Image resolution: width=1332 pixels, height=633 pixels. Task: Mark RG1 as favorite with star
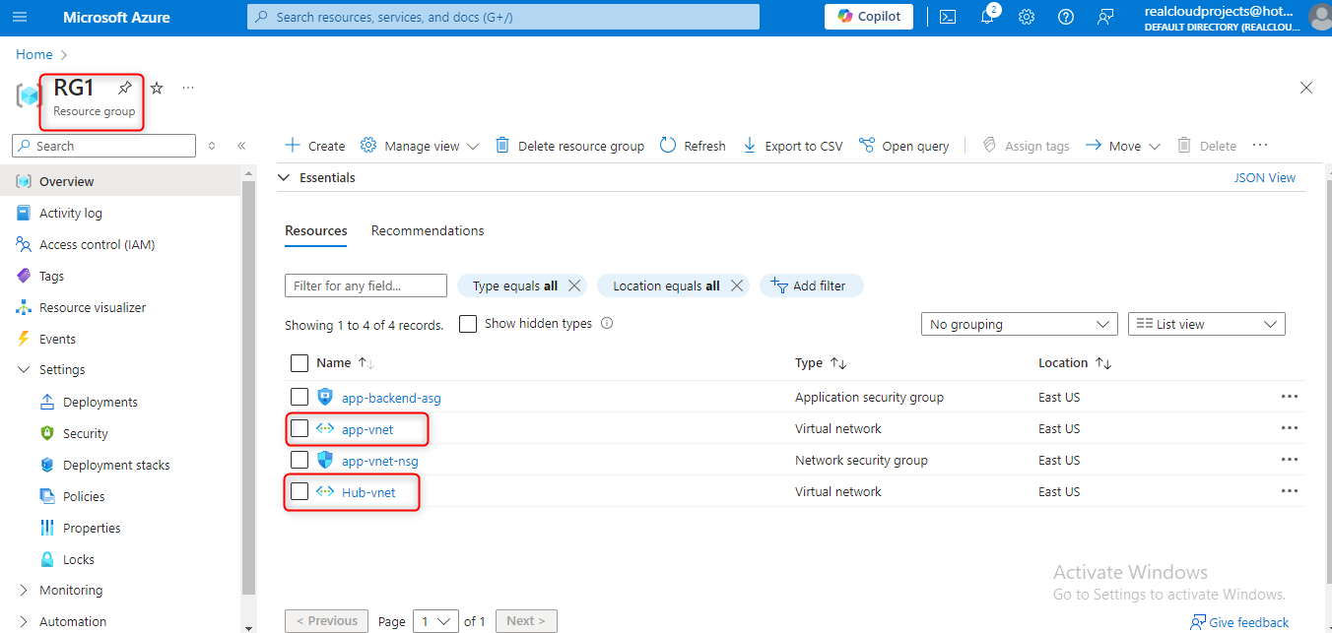[x=157, y=89]
